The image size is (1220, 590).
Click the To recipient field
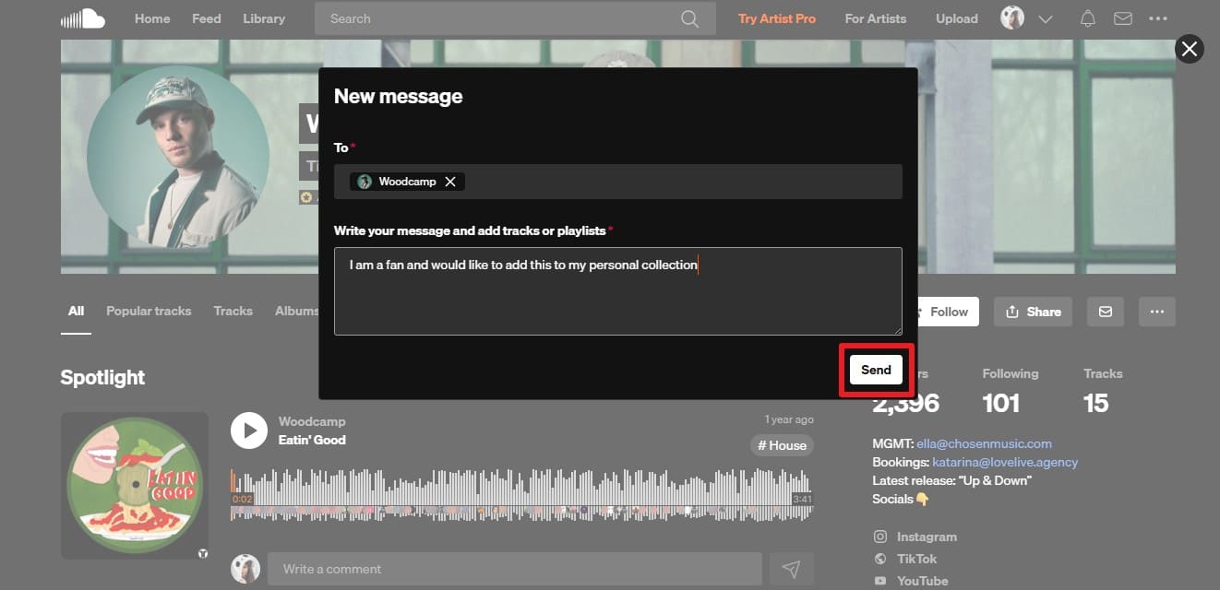click(x=617, y=182)
